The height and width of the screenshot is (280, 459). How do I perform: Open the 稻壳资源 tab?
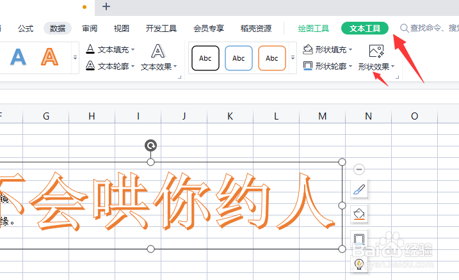[256, 29]
